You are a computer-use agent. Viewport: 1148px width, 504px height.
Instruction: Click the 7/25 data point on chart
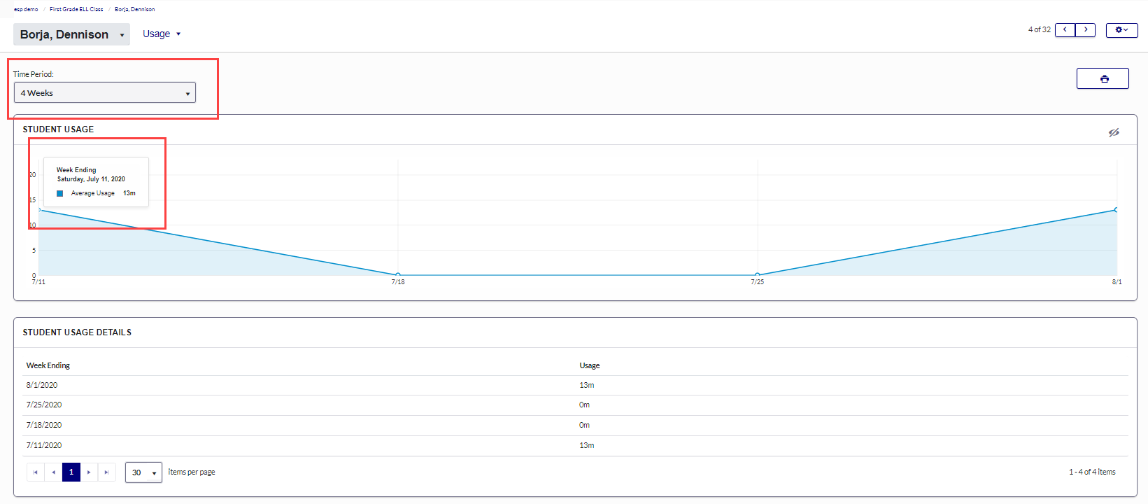pos(758,275)
